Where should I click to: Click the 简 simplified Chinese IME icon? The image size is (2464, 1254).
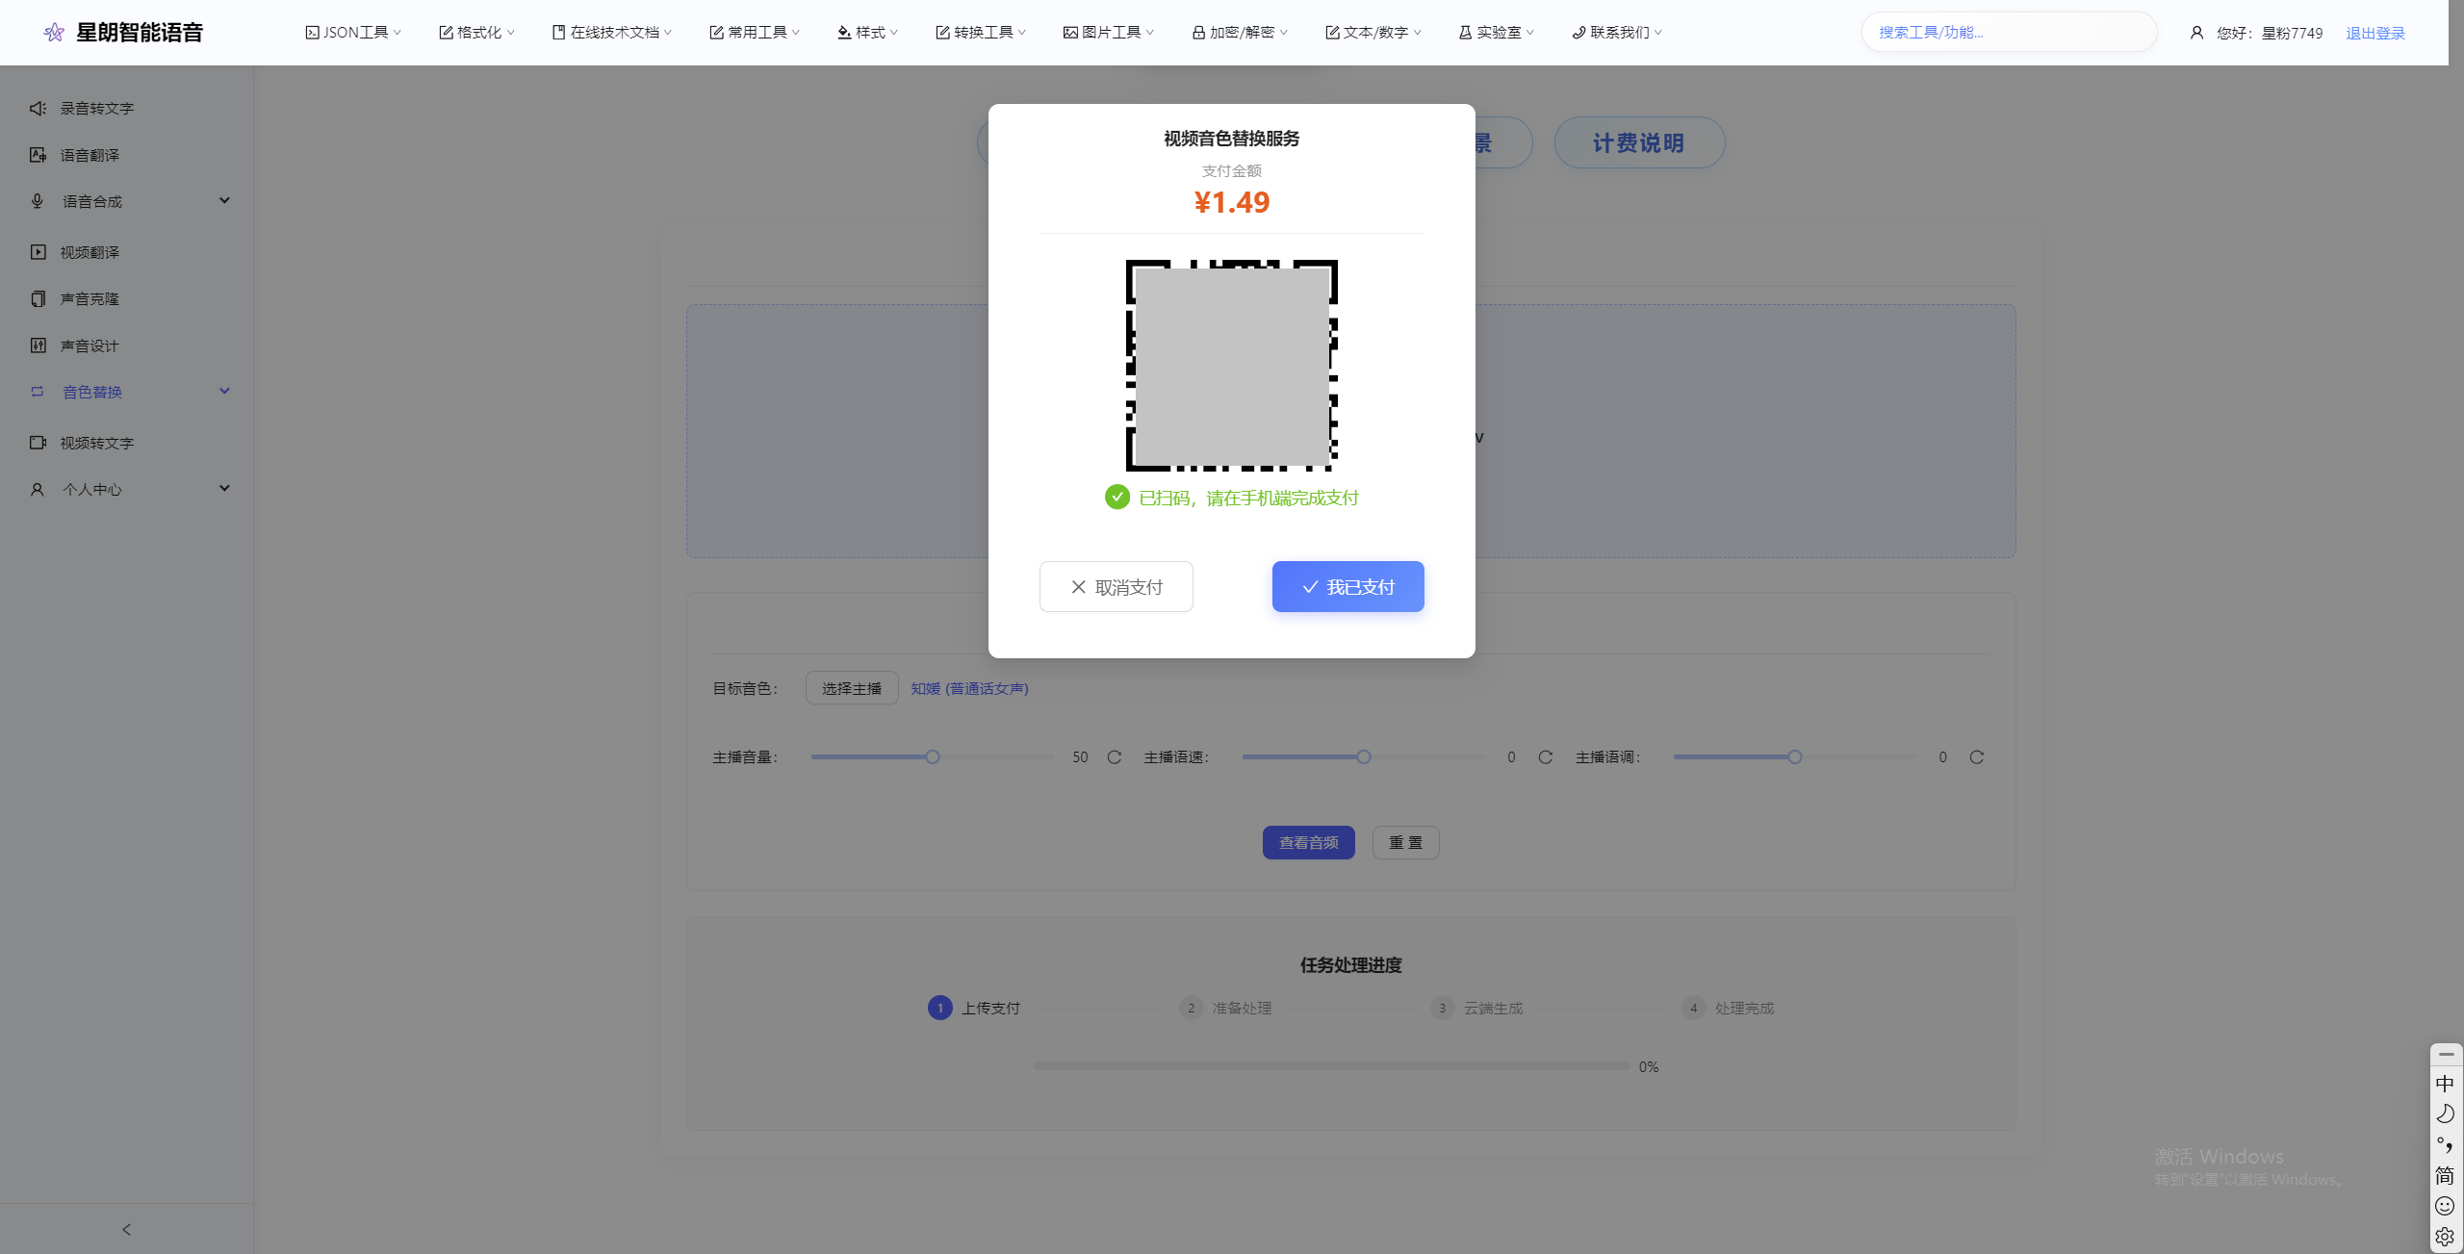(x=2445, y=1175)
